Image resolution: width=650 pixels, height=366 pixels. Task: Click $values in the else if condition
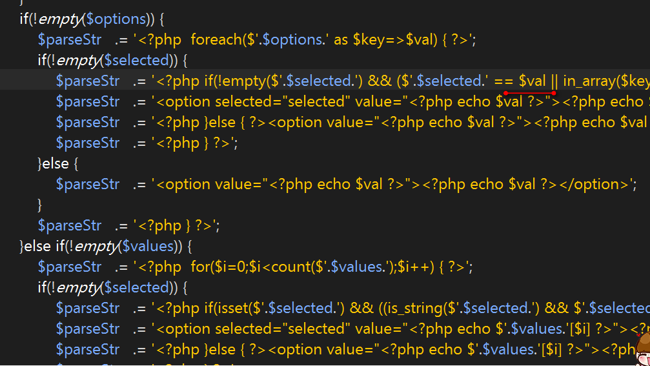(148, 246)
